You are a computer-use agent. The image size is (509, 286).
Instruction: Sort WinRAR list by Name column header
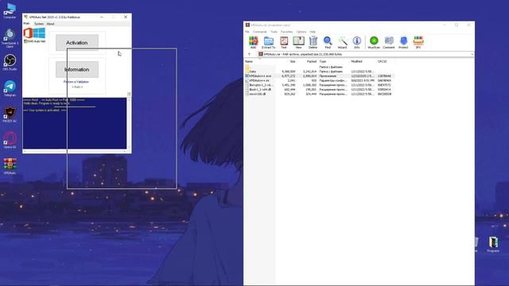click(x=249, y=61)
